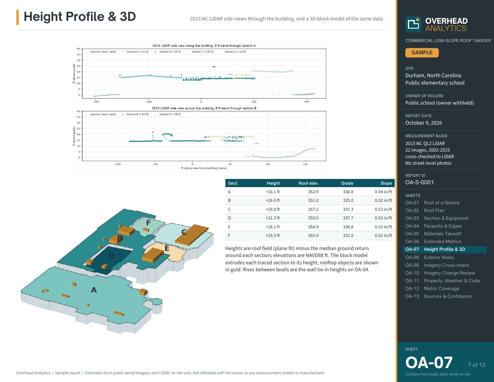Image resolution: width=494 pixels, height=382 pixels.
Task: Click report date October 9, 2026
Action: point(423,123)
